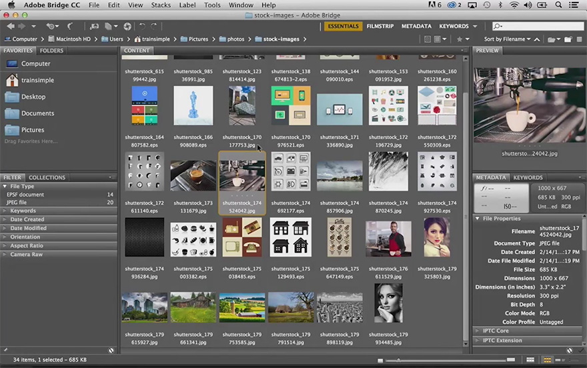Click the return to Photoshop boomerang icon
587x368 pixels.
tap(70, 26)
